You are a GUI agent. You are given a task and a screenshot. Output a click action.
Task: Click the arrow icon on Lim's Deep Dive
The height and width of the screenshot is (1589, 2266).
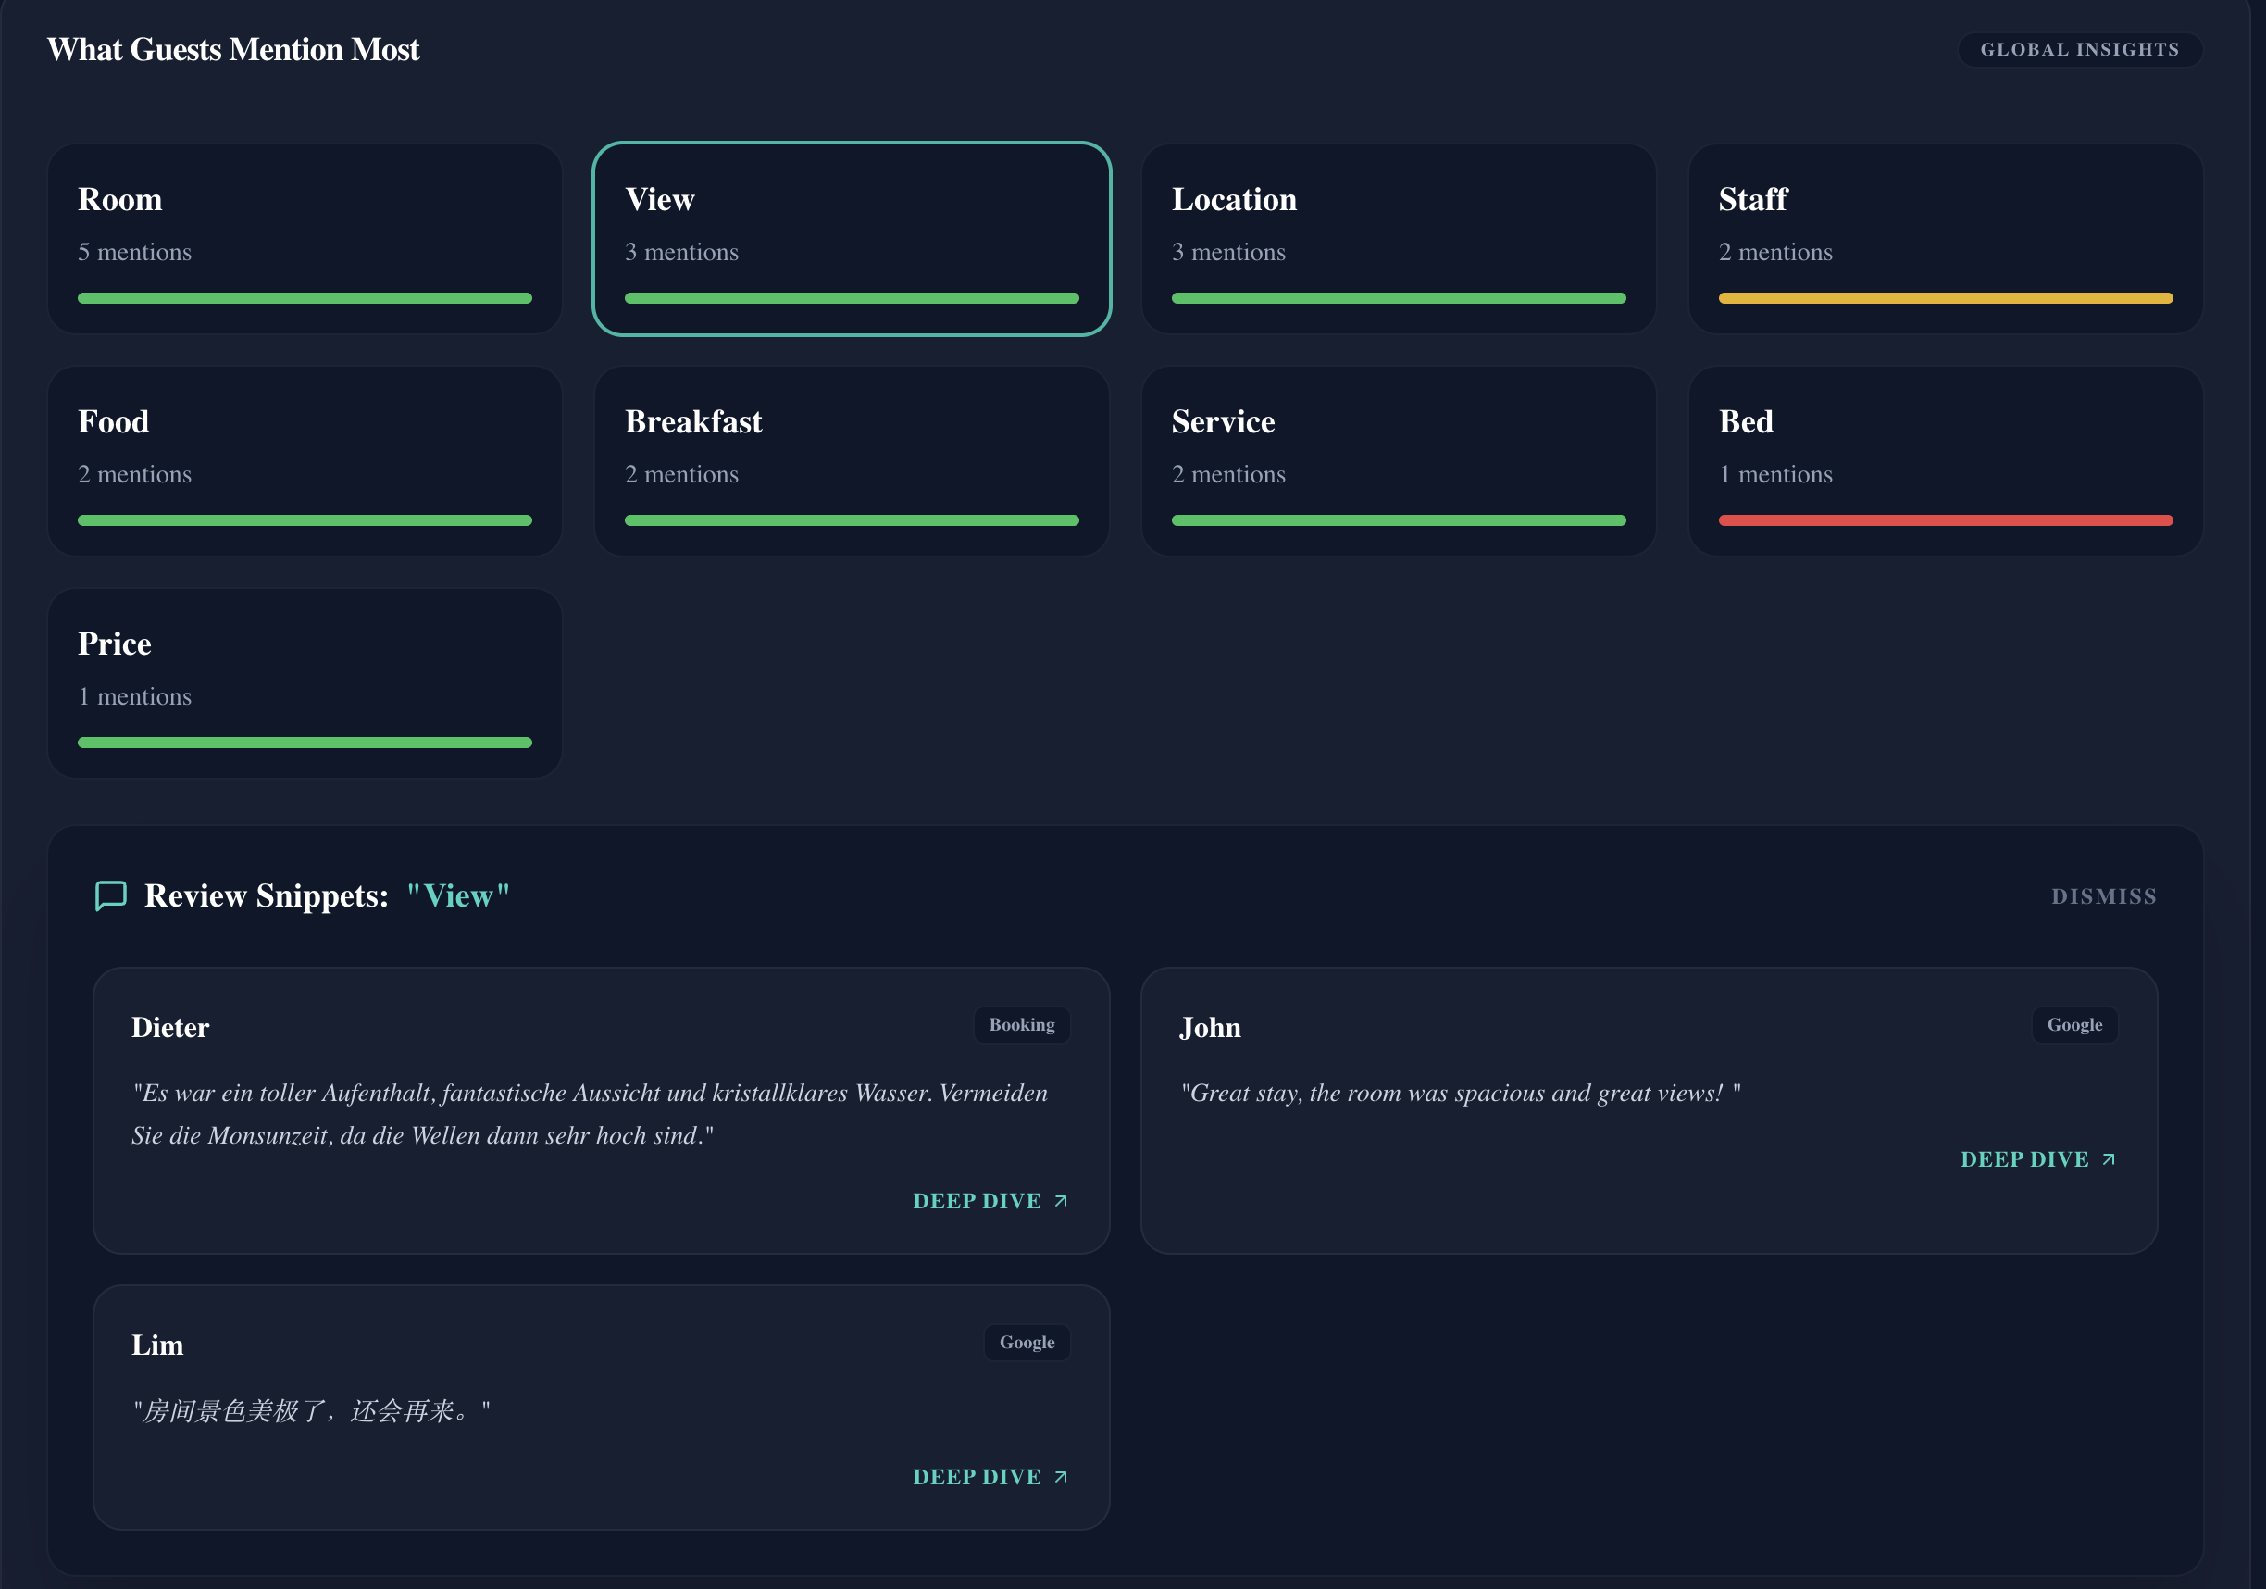1061,1476
